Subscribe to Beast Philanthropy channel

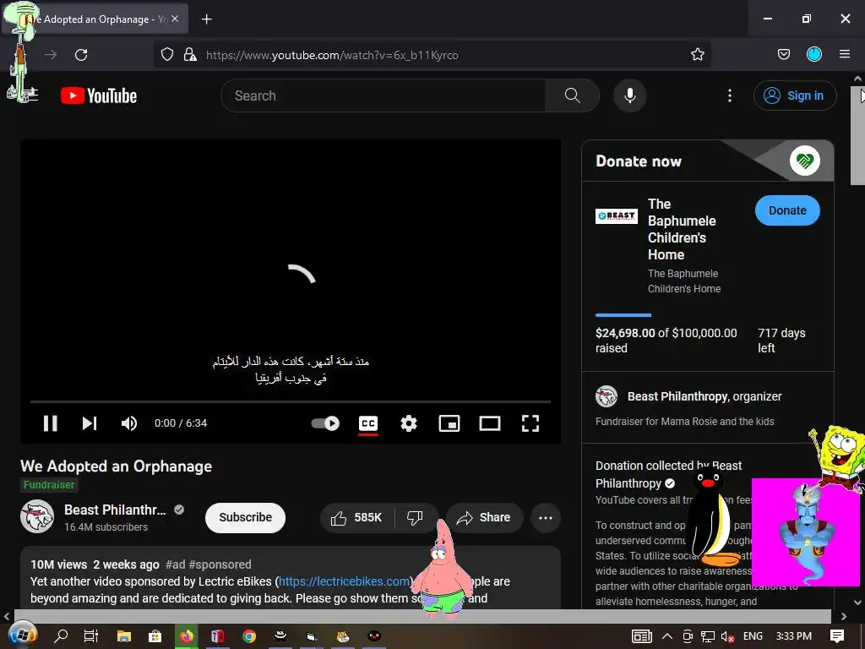click(x=245, y=518)
